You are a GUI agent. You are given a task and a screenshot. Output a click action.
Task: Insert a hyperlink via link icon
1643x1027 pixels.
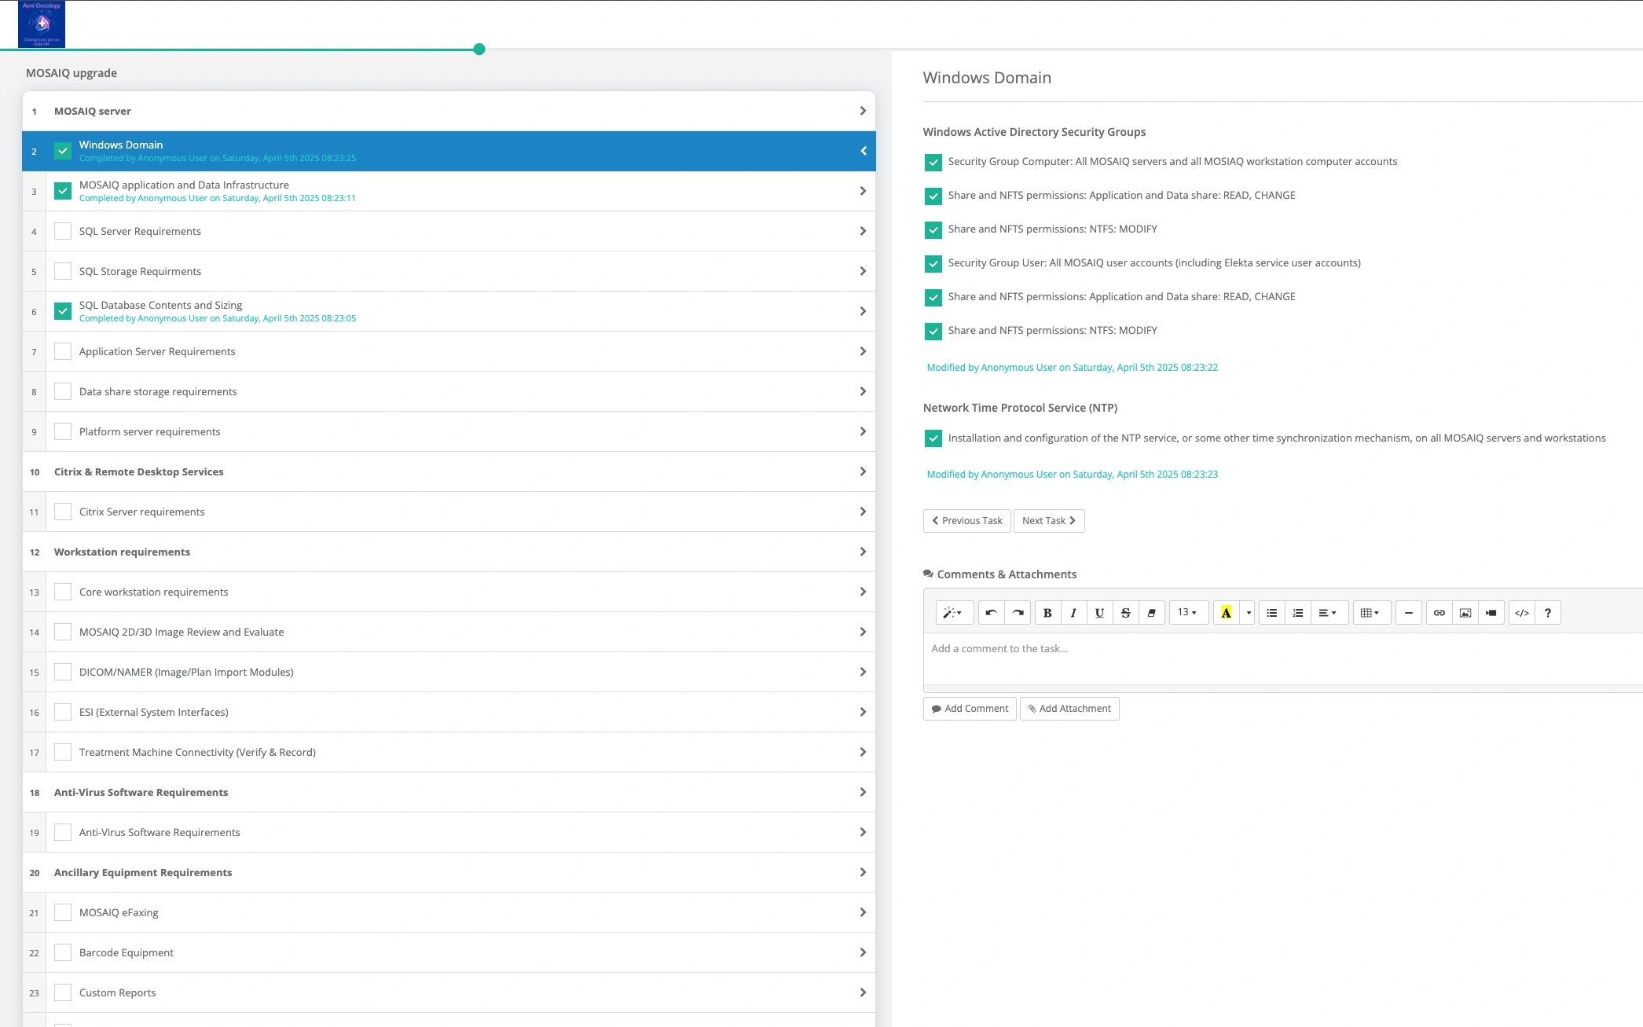tap(1439, 613)
